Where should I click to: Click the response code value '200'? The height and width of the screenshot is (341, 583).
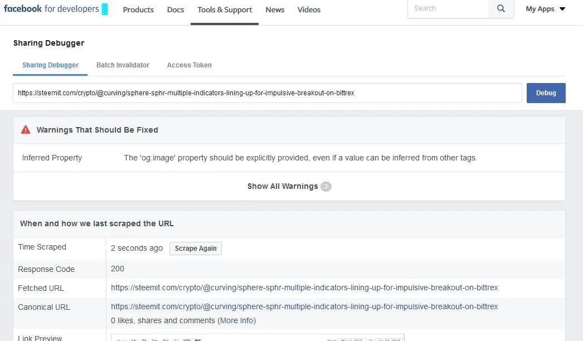click(118, 269)
